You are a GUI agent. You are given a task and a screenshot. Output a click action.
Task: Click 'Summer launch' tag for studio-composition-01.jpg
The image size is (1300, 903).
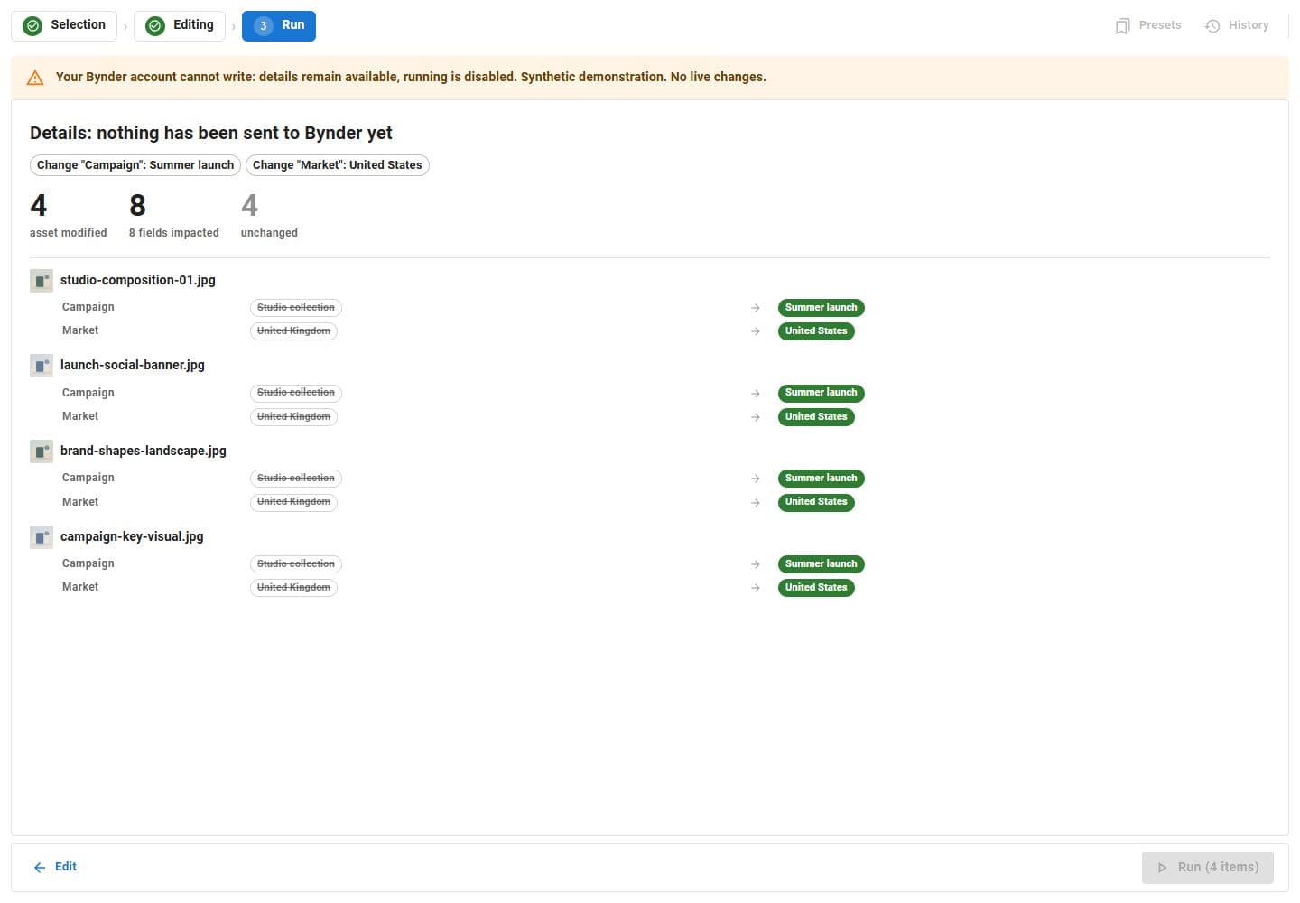[x=822, y=308]
